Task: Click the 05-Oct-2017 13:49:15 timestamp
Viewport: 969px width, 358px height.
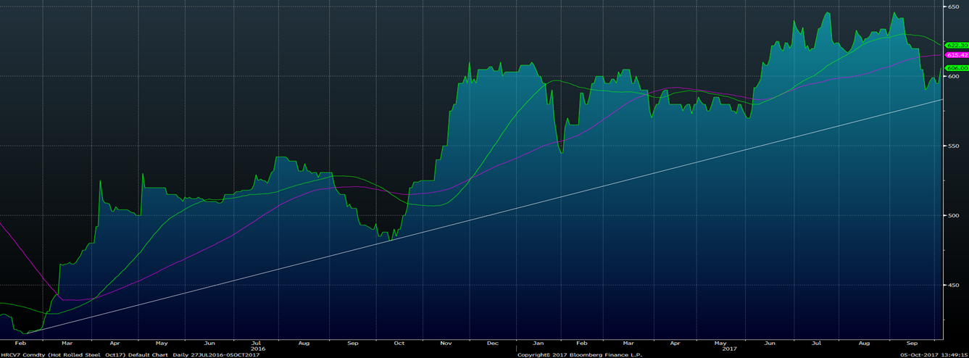Action: click(x=933, y=354)
